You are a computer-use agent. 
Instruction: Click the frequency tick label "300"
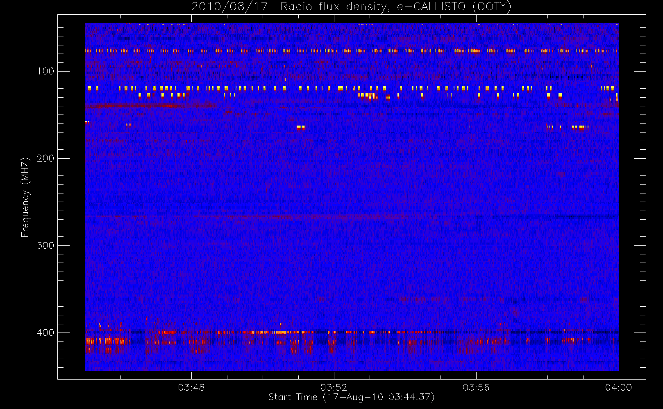point(45,245)
